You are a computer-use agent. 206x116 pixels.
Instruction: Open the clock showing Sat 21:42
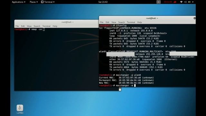point(103,2)
